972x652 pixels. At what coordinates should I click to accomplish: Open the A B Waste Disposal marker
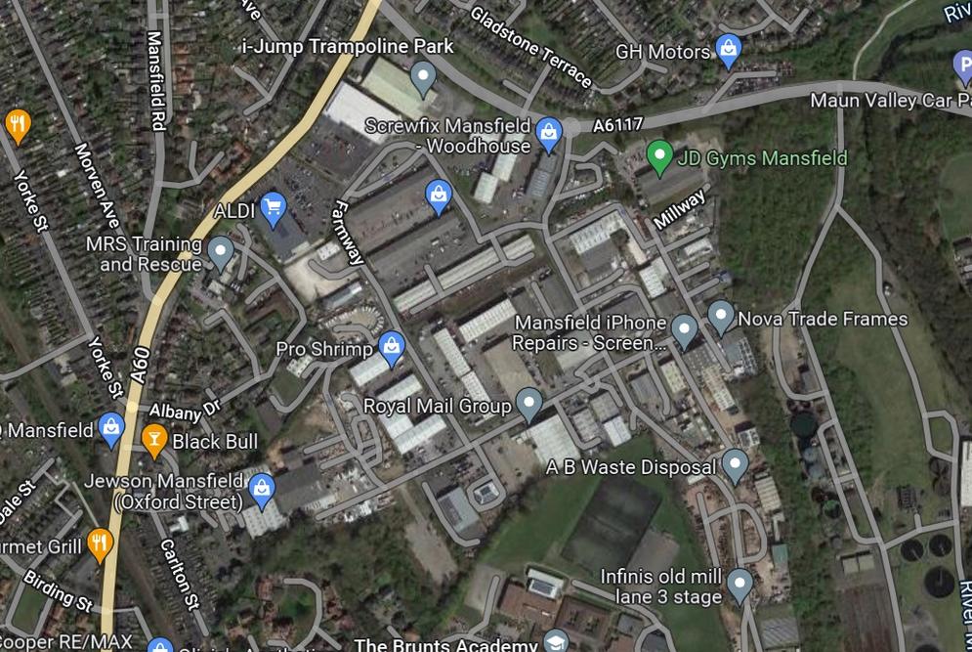735,465
